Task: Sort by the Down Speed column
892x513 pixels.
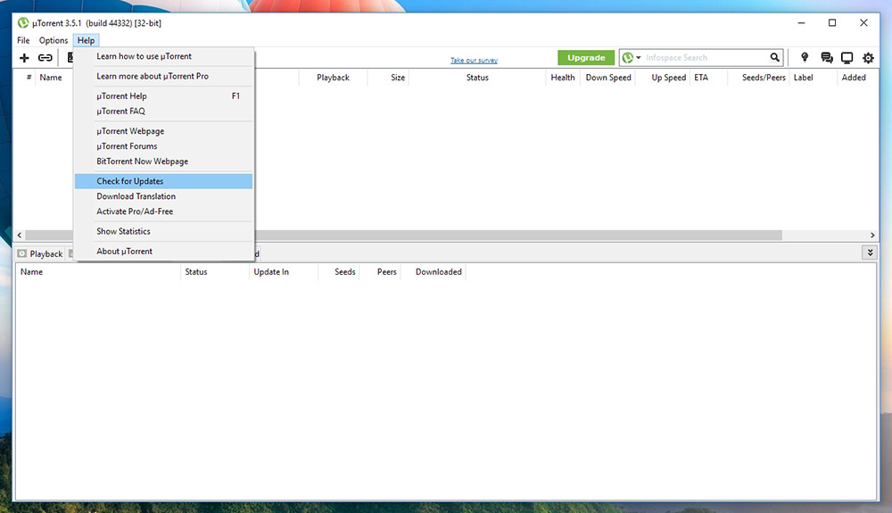Action: [x=608, y=78]
